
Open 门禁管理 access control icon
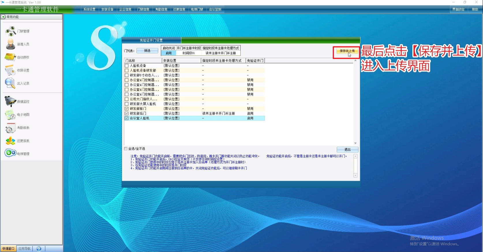pos(11,31)
